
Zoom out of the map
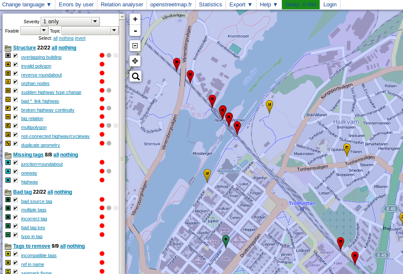click(135, 31)
